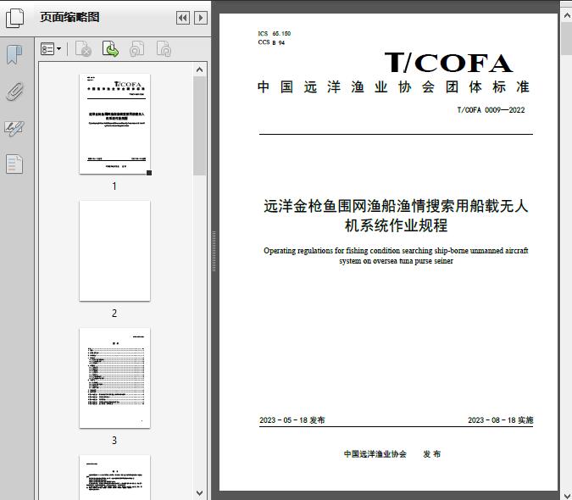Click the 2023-05-18 发布 date

tap(292, 420)
